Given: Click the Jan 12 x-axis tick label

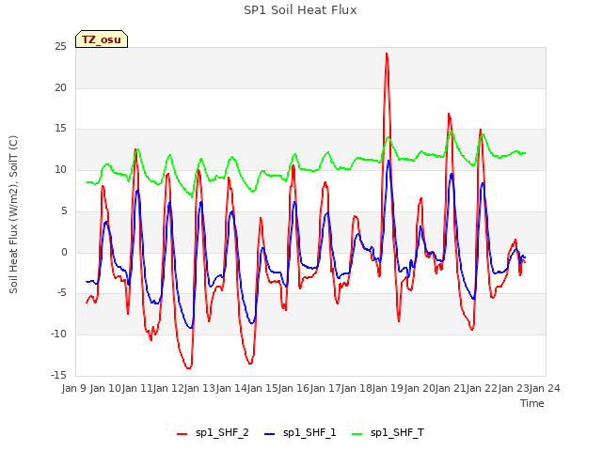Looking at the screenshot, I should [168, 388].
